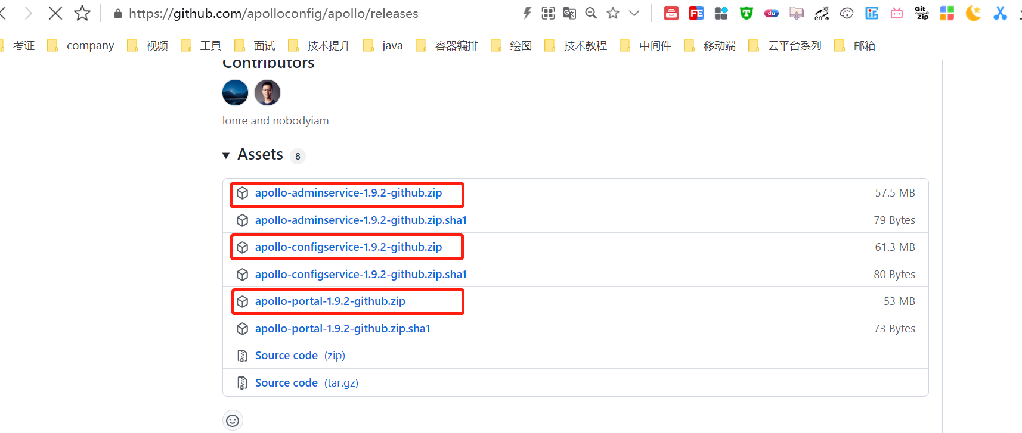Collapse the Assets section triangle

[226, 155]
